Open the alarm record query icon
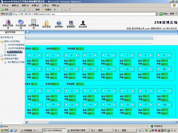Screen dimensions: 178x133 (x=8, y=22)
